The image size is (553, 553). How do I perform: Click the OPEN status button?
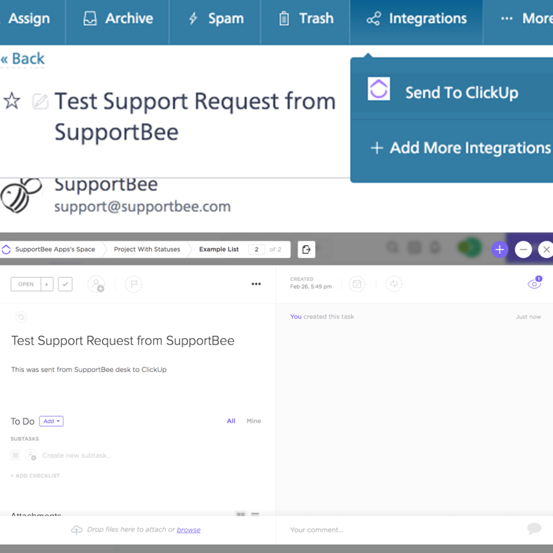(26, 284)
